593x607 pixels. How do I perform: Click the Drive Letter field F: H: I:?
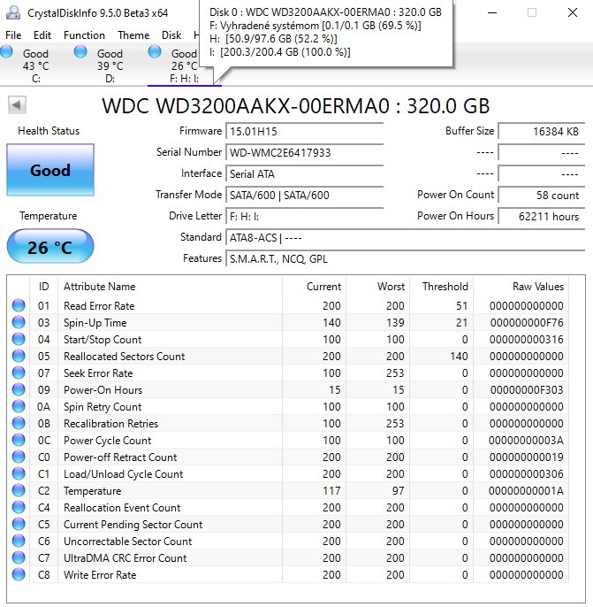(x=305, y=217)
